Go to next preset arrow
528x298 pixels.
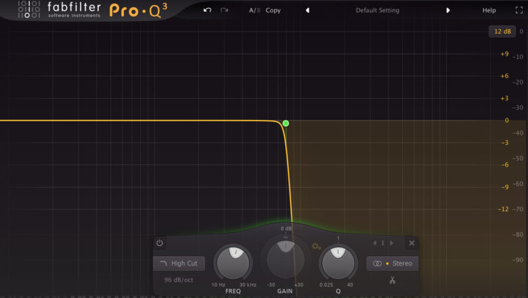click(448, 10)
